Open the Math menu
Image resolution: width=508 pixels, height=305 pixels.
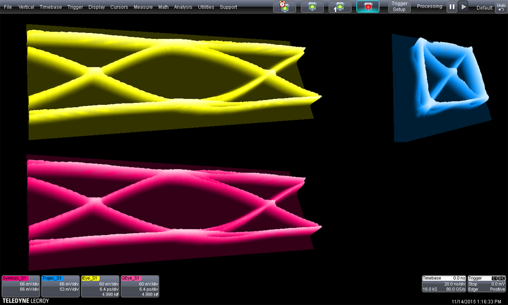(x=163, y=7)
